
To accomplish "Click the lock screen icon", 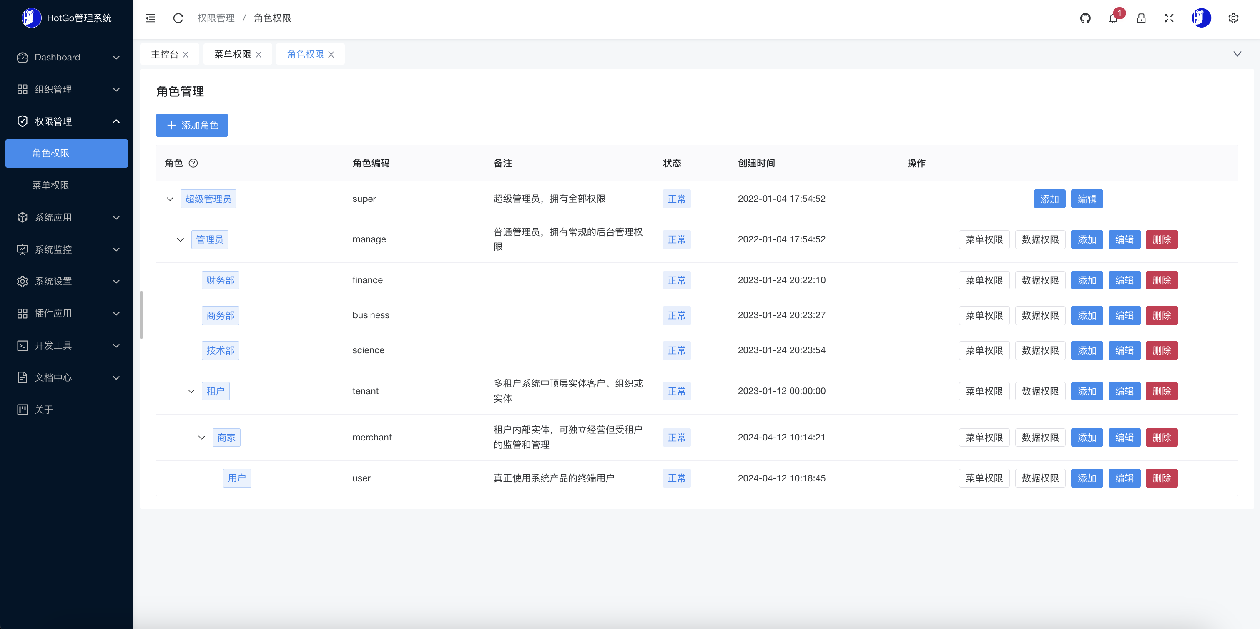I will tap(1141, 18).
